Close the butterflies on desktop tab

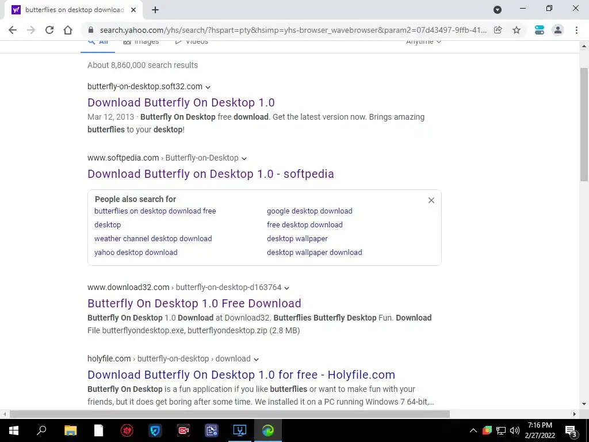pos(133,10)
